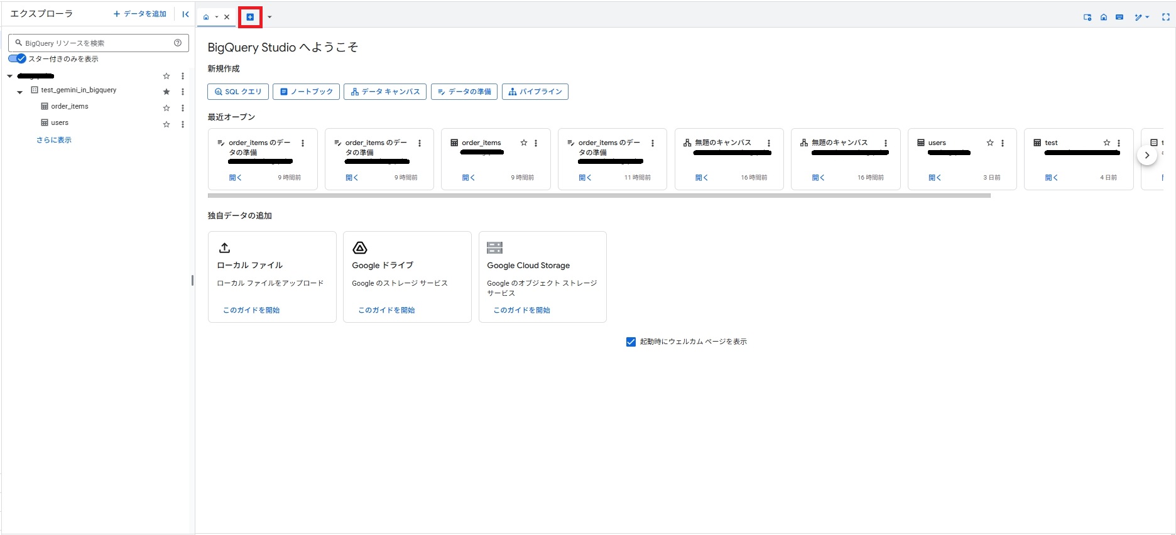The height and width of the screenshot is (535, 1176).
Task: Switch to the home tab
Action: (x=206, y=17)
